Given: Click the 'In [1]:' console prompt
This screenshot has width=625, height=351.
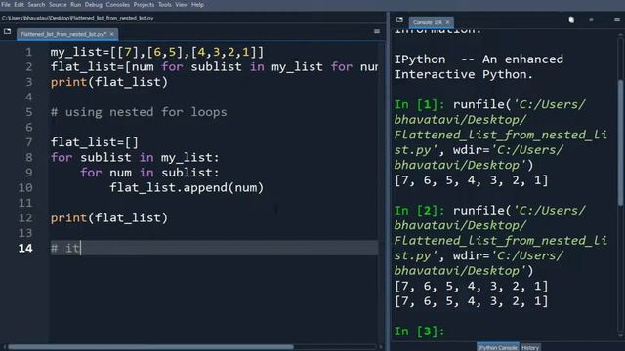Looking at the screenshot, I should (419, 104).
